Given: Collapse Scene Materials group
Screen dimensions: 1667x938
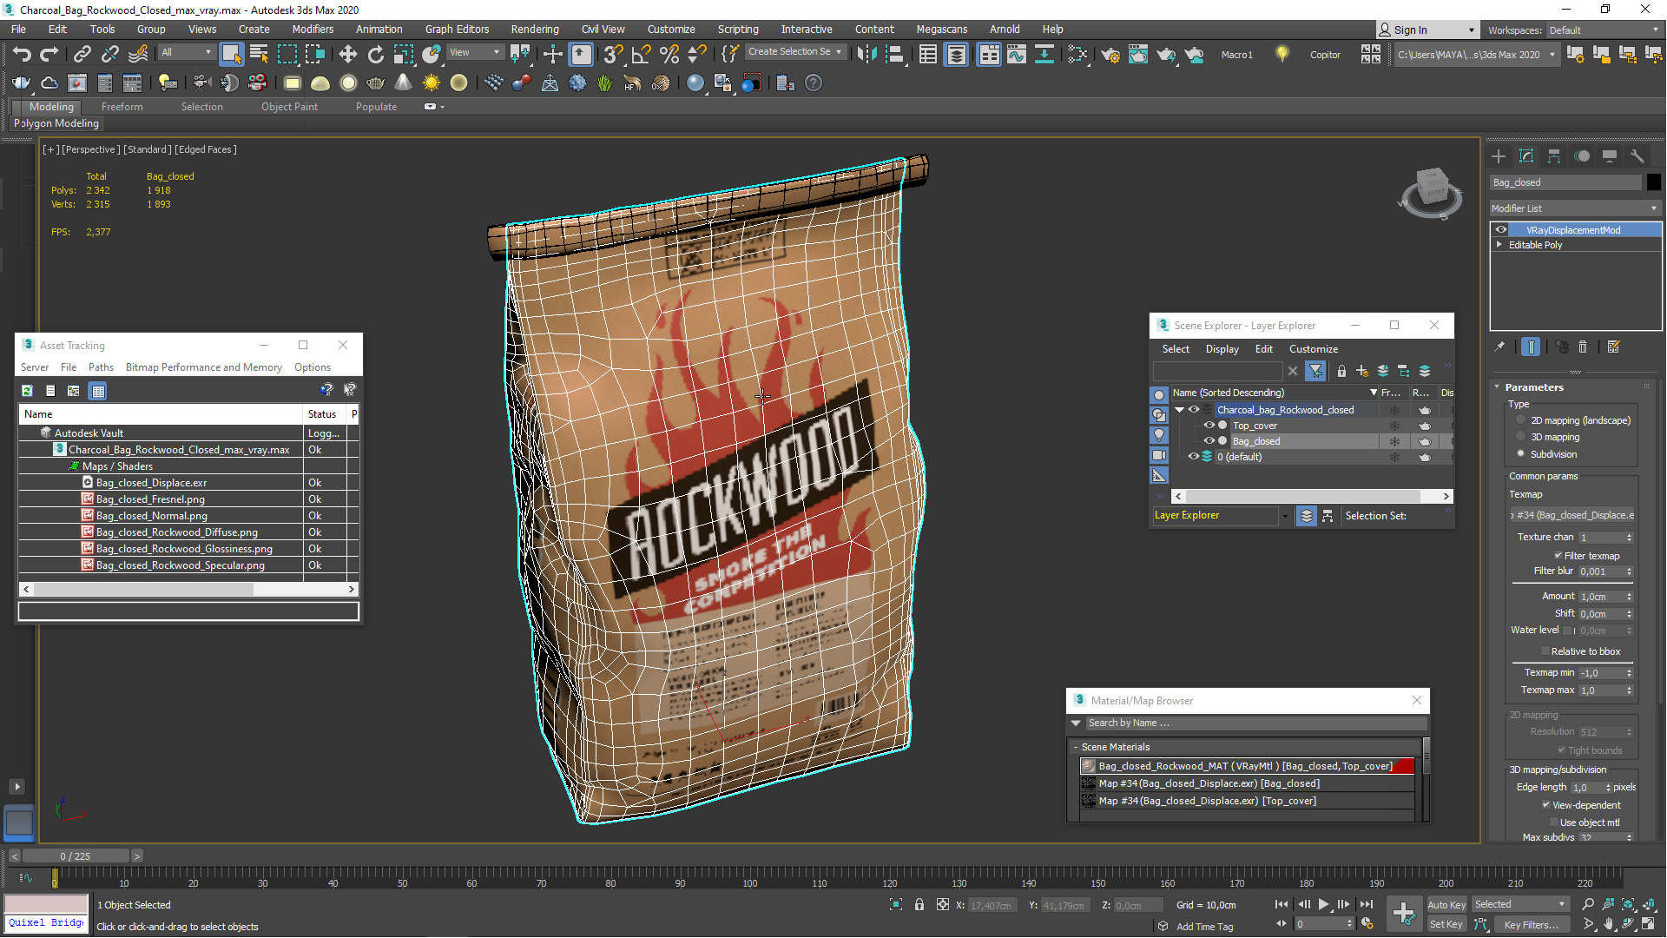Looking at the screenshot, I should coord(1076,747).
